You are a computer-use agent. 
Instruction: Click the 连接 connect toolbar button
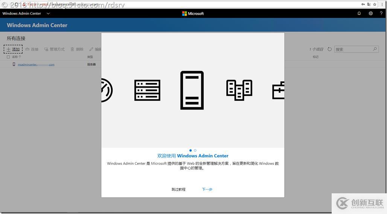pyautogui.click(x=32, y=49)
